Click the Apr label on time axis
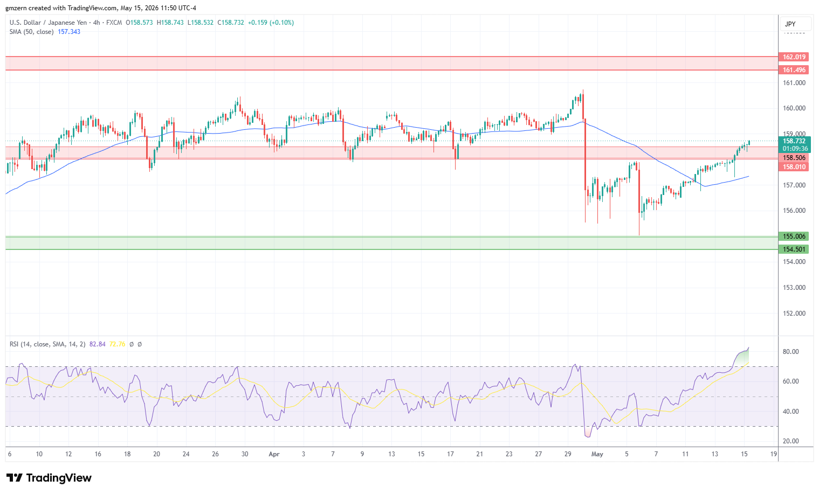Screen dimensions: 819x494 pos(274,454)
